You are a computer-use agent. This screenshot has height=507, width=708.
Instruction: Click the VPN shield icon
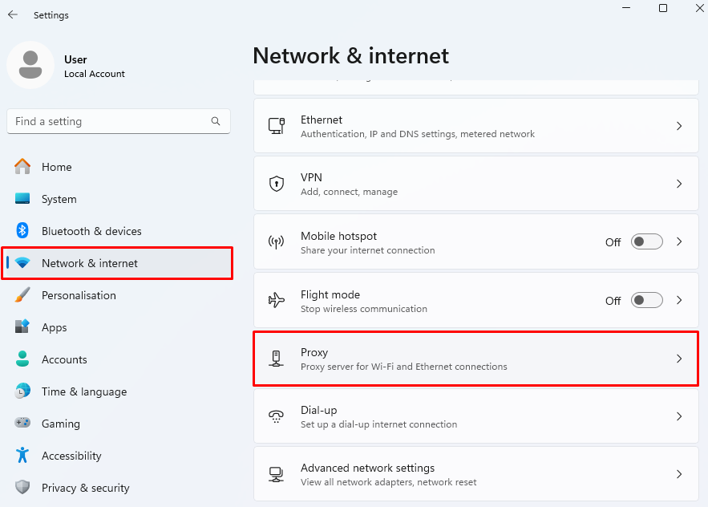click(x=277, y=184)
